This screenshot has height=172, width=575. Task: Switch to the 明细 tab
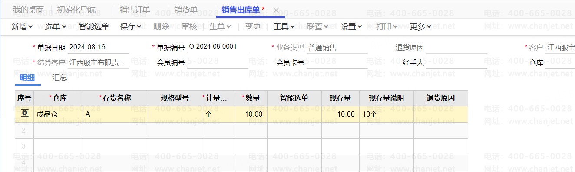(x=27, y=78)
